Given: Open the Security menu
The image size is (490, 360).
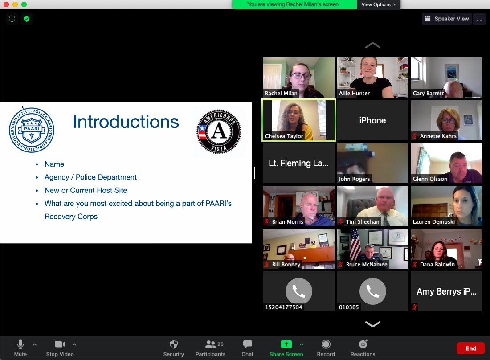Looking at the screenshot, I should [x=173, y=348].
